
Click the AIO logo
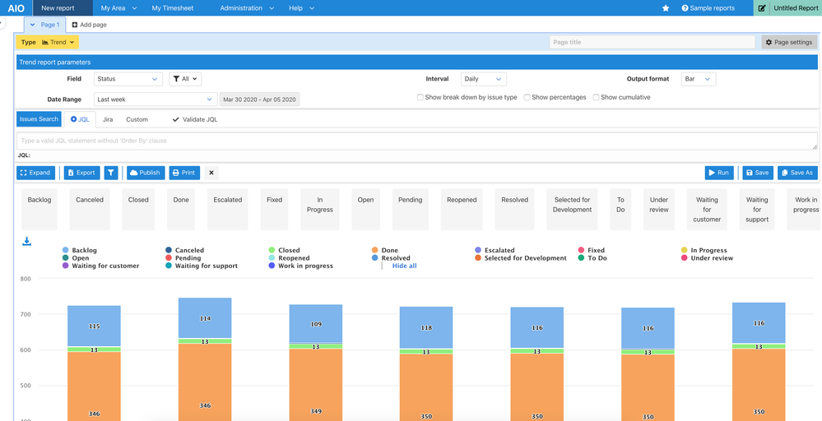16,8
